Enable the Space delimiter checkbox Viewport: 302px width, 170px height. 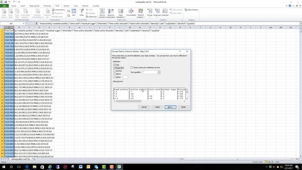(x=115, y=74)
